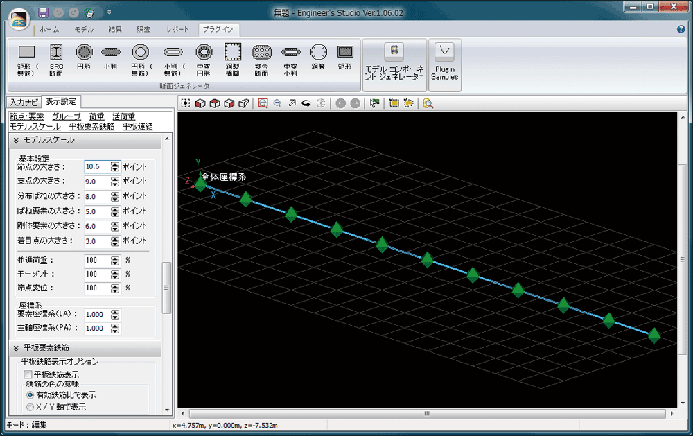This screenshot has width=693, height=436.
Task: Click the rotate view curved arrow icon
Action: pos(306,103)
